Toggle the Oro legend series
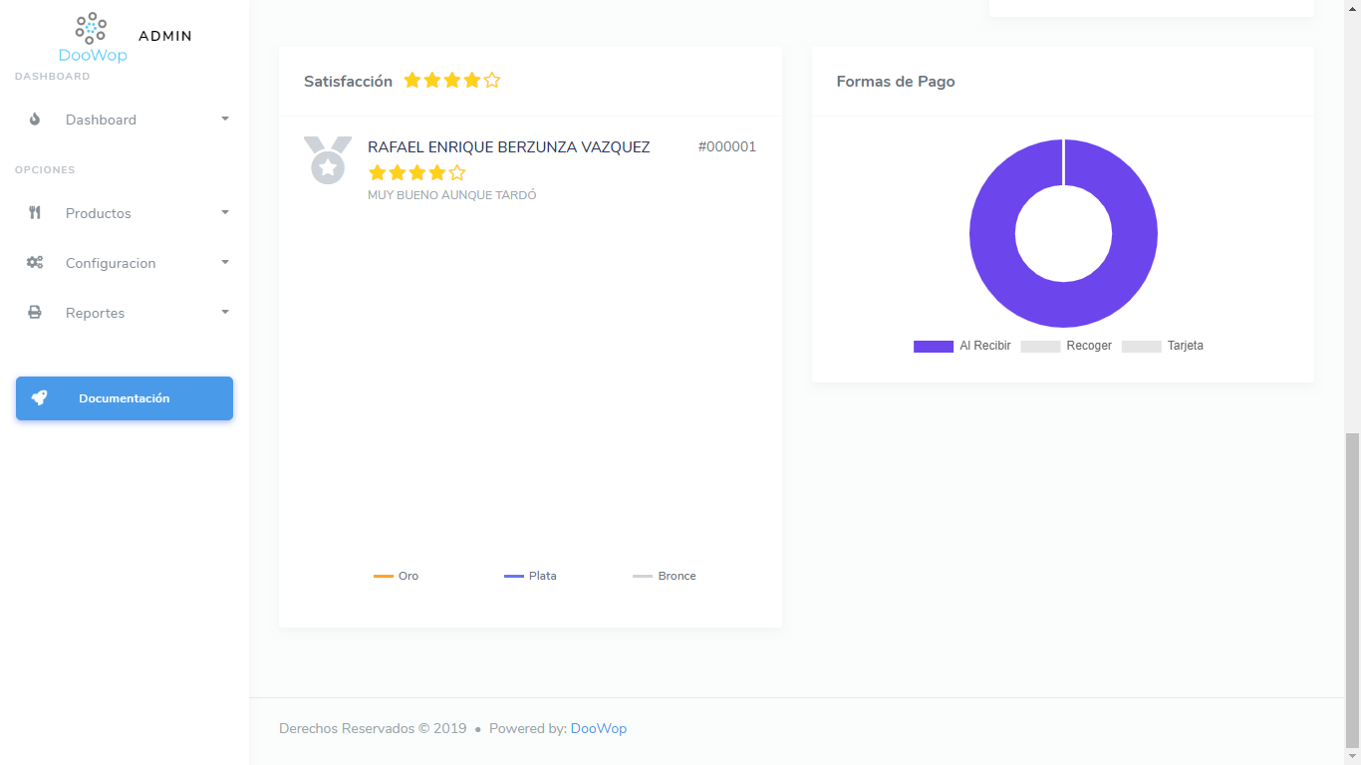Viewport: 1361px width, 765px height. [397, 576]
